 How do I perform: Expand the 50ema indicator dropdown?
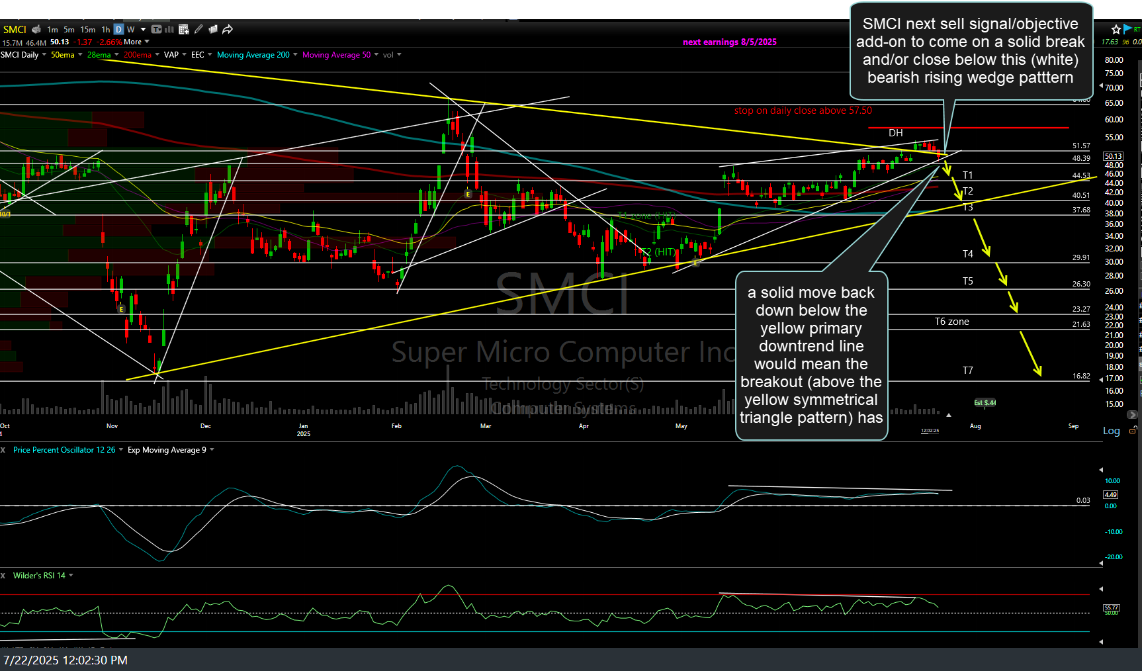pos(80,55)
